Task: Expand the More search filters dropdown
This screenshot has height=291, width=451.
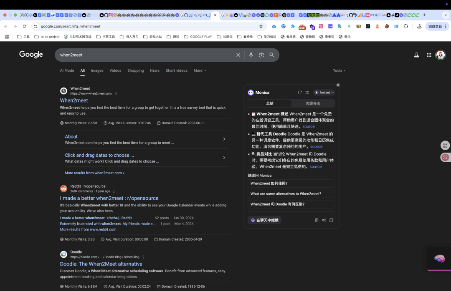Action: click(x=200, y=70)
